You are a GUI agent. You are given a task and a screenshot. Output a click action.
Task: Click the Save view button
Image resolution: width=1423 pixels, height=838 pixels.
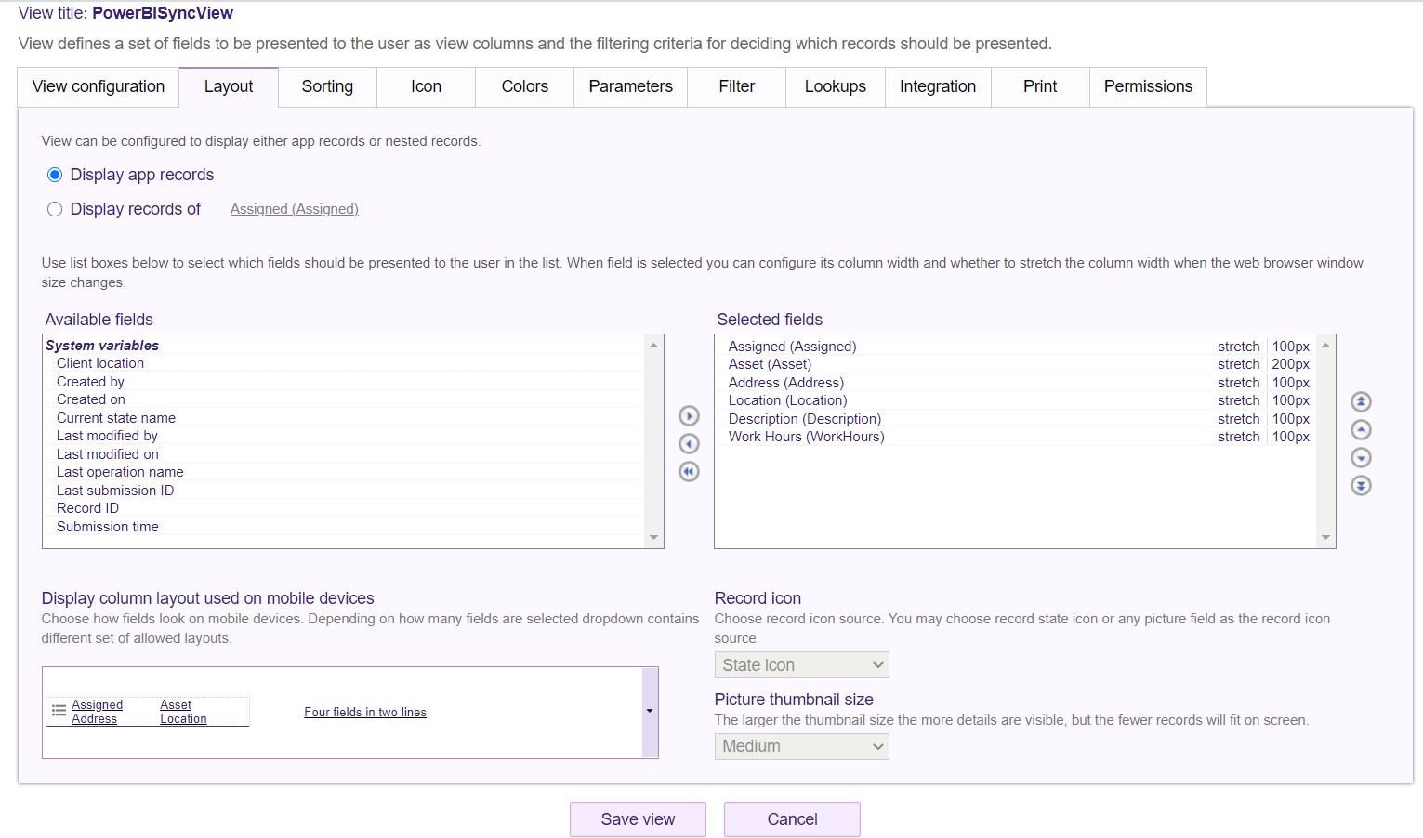(638, 819)
